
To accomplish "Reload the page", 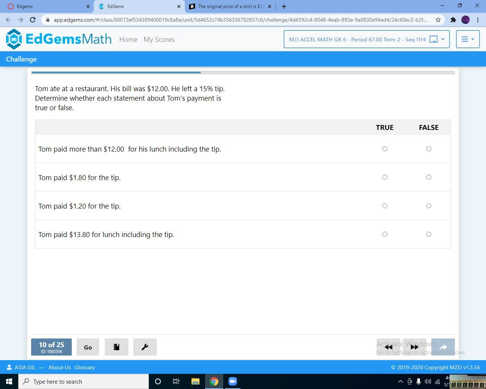I will click(33, 20).
